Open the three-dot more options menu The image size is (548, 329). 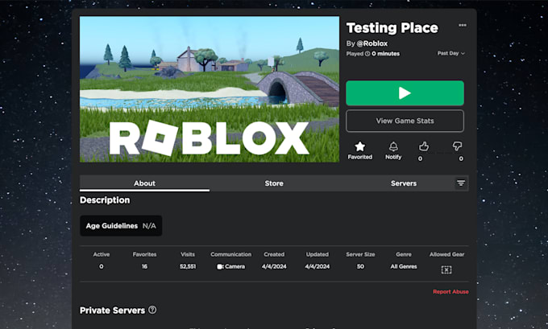[462, 25]
